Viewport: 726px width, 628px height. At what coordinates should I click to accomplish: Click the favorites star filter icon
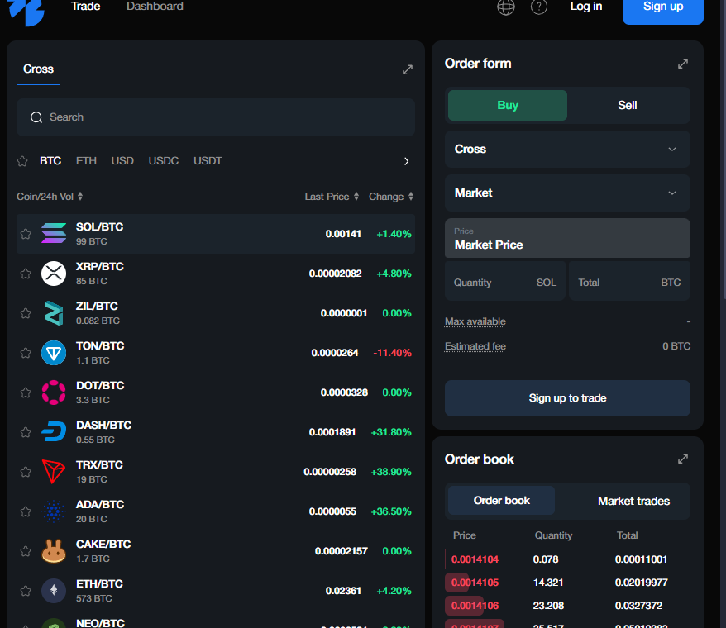(22, 161)
